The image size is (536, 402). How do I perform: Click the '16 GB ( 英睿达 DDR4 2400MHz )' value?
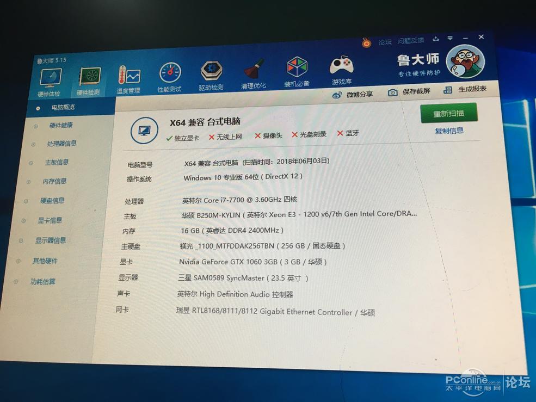coord(232,231)
